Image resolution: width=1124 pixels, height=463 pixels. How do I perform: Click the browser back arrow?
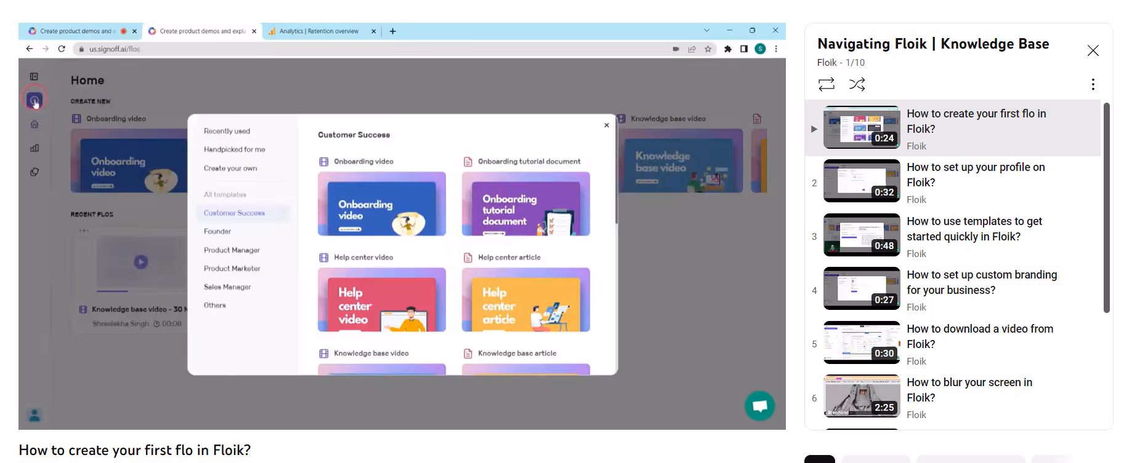(x=29, y=49)
